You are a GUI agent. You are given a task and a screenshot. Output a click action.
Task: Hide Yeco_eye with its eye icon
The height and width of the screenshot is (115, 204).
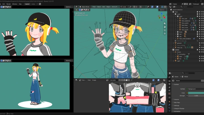[202, 18]
